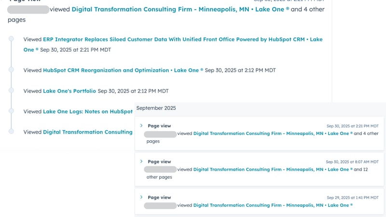Screen dimensions: 386x217
Task: Click timeline dot beside ERP Integrator entry
Action: click(11, 39)
